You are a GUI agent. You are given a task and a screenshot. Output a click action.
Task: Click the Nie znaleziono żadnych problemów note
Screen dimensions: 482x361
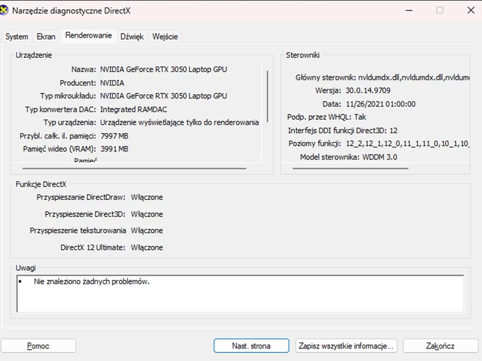coord(94,281)
